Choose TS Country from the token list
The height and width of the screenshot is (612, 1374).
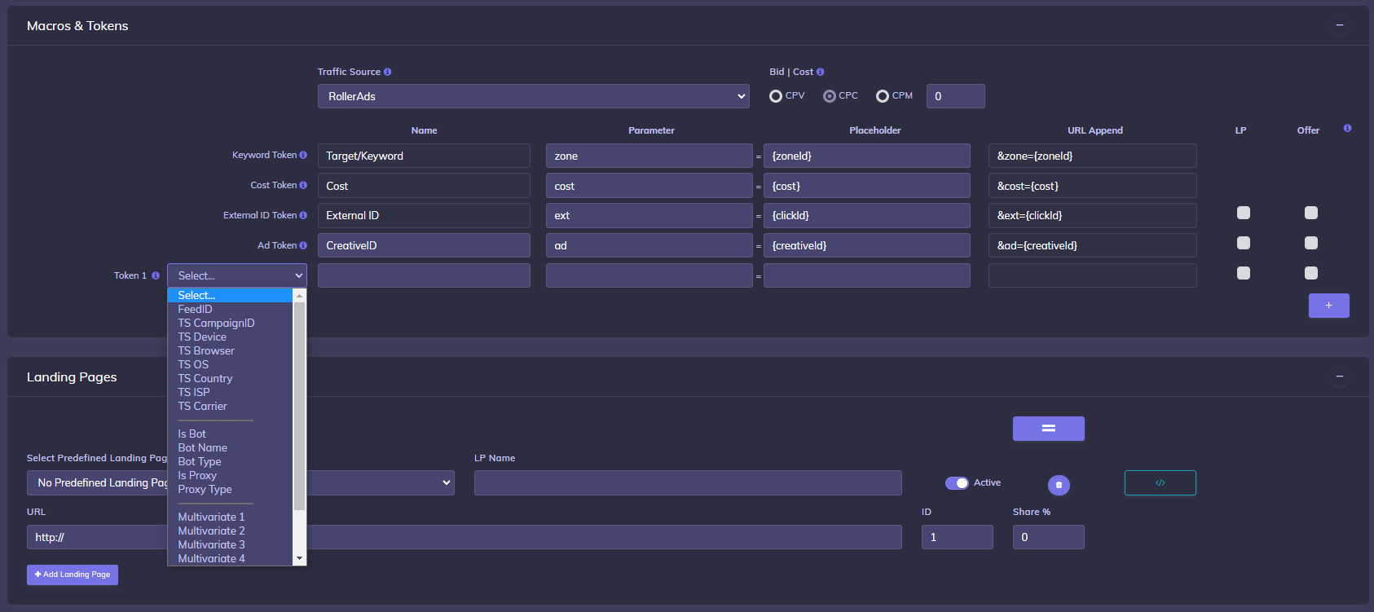click(x=230, y=379)
